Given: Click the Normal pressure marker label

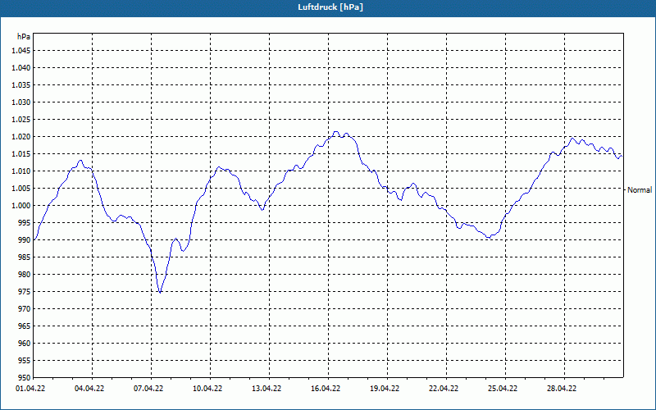Looking at the screenshot, I should [x=640, y=190].
